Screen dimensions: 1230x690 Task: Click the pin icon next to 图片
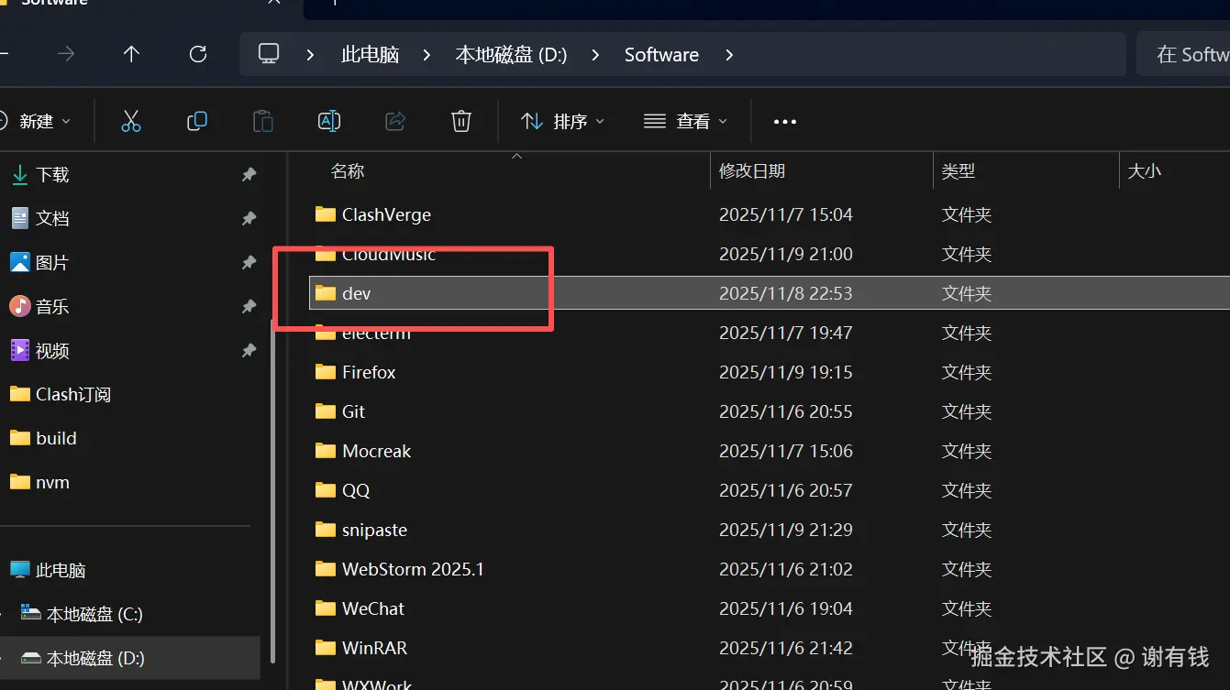coord(249,262)
